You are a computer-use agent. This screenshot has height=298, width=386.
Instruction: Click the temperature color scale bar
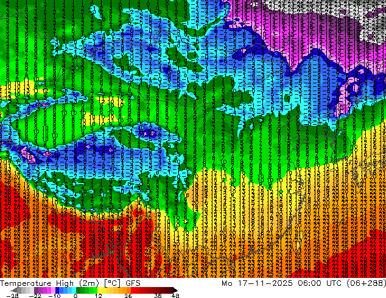pos(95,290)
